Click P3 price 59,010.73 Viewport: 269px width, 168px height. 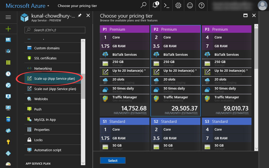point(236,108)
